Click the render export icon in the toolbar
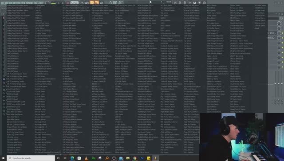284x161 pixels. coord(199,3)
